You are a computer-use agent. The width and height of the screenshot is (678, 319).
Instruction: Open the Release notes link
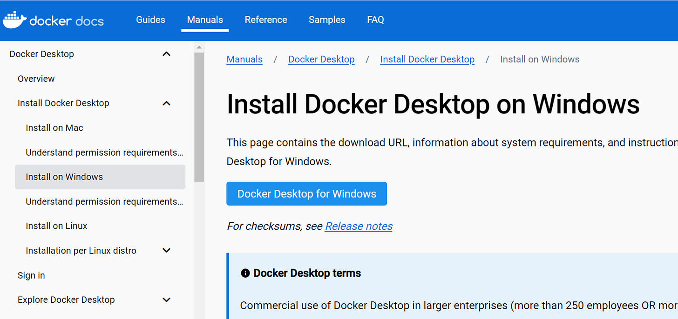coord(359,226)
